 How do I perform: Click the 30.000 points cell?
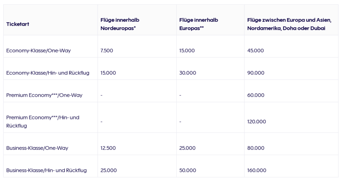(x=188, y=73)
